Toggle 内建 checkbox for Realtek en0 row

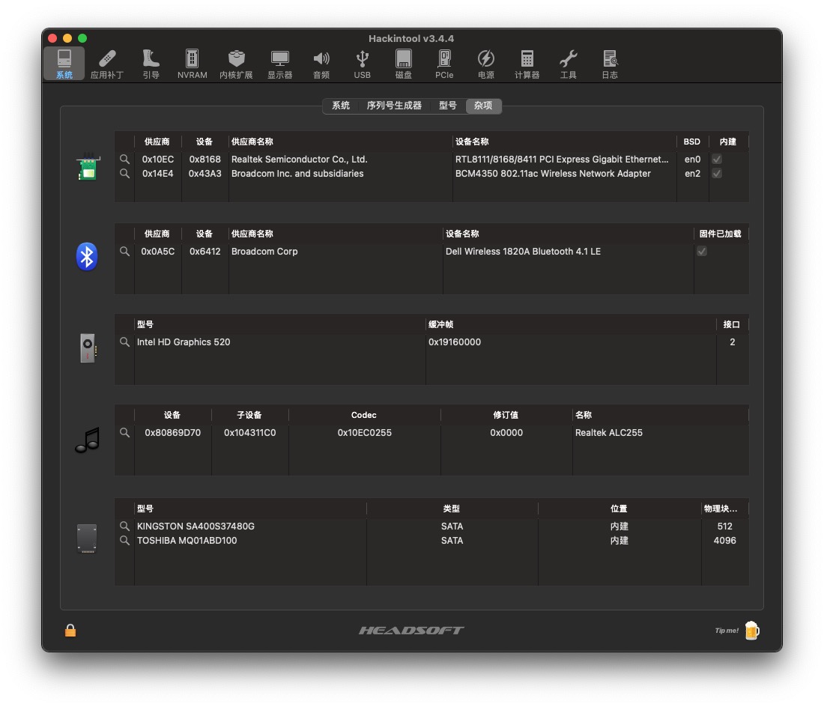[717, 160]
